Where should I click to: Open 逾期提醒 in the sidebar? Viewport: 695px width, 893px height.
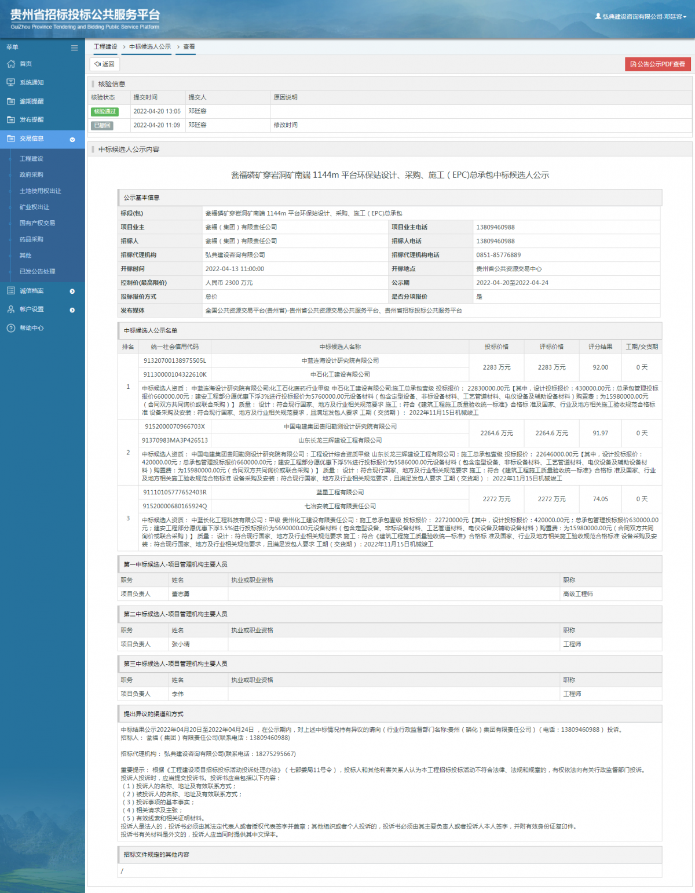tap(32, 101)
